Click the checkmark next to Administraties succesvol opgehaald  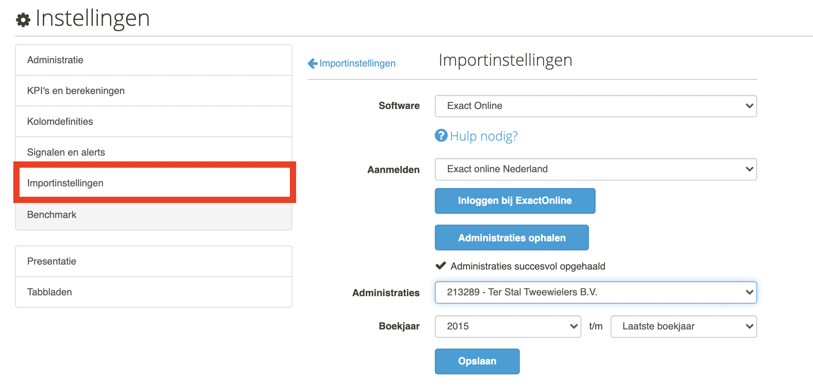click(441, 265)
